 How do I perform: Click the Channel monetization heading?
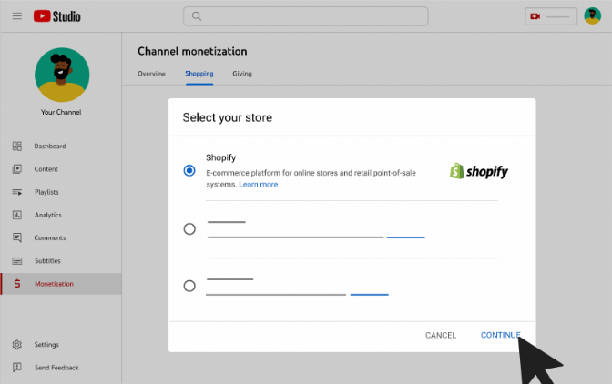[x=192, y=52]
